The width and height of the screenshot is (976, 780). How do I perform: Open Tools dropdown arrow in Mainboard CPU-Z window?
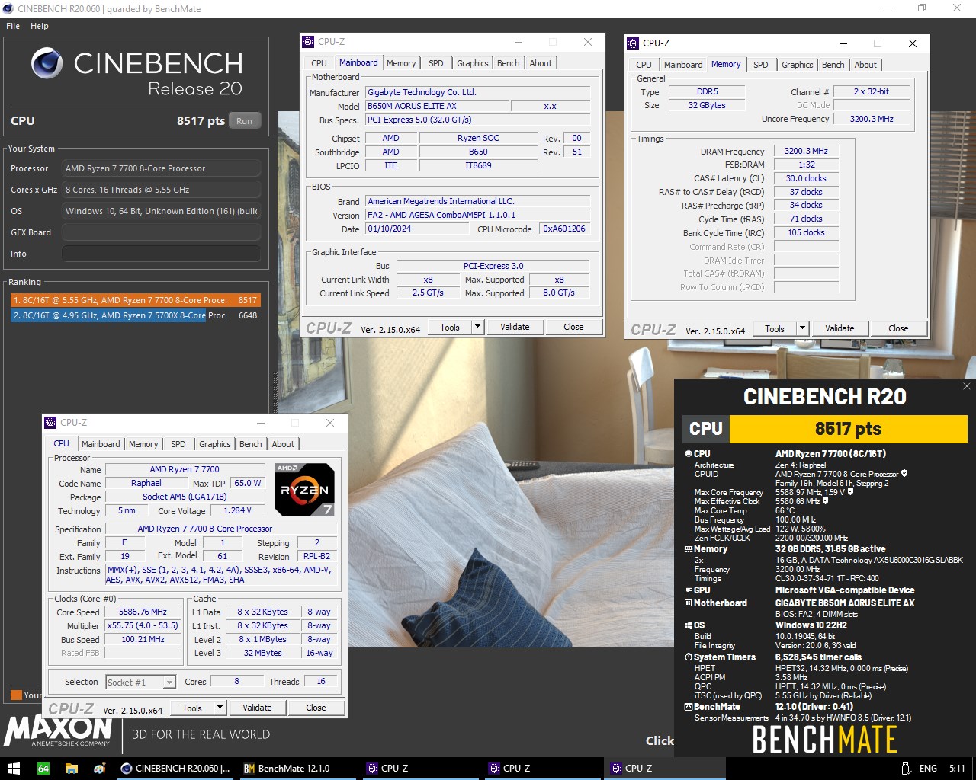click(x=477, y=327)
